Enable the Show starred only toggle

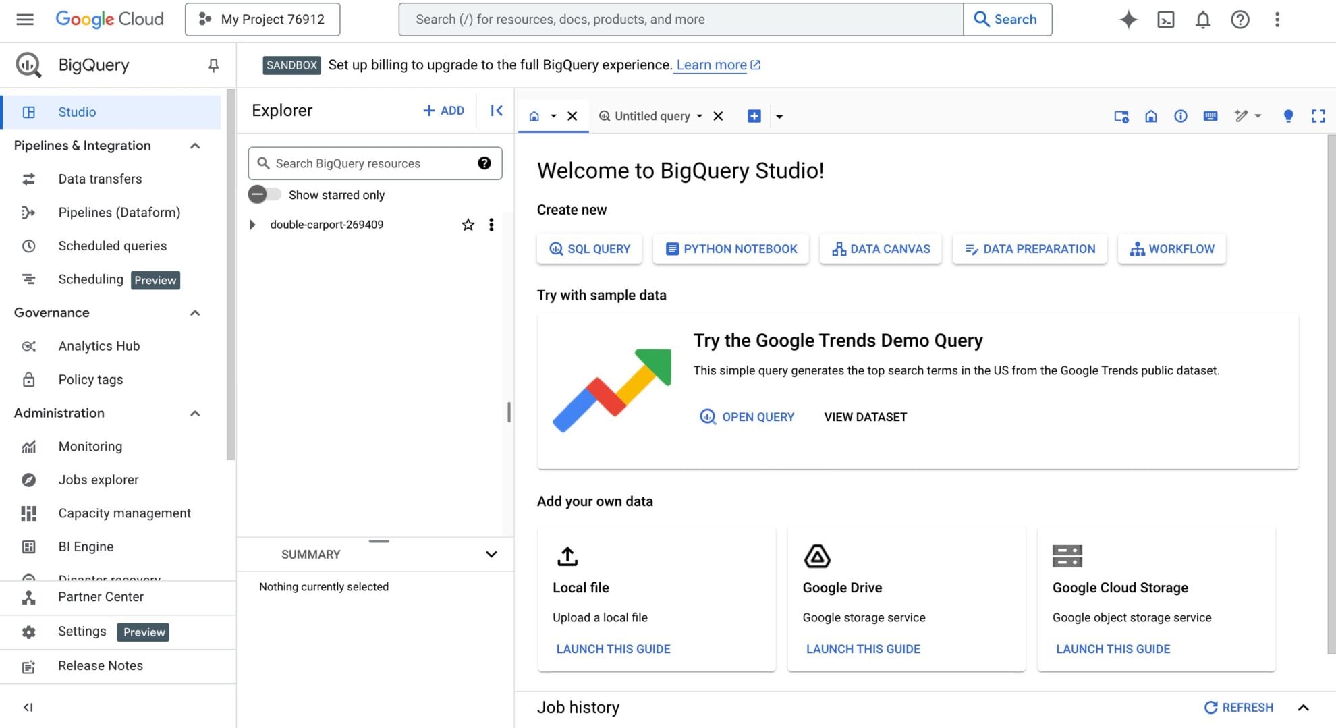coord(265,194)
